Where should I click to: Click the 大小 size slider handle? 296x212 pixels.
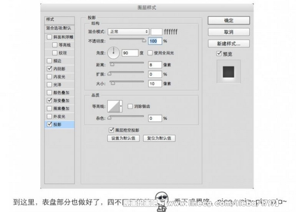point(112,83)
